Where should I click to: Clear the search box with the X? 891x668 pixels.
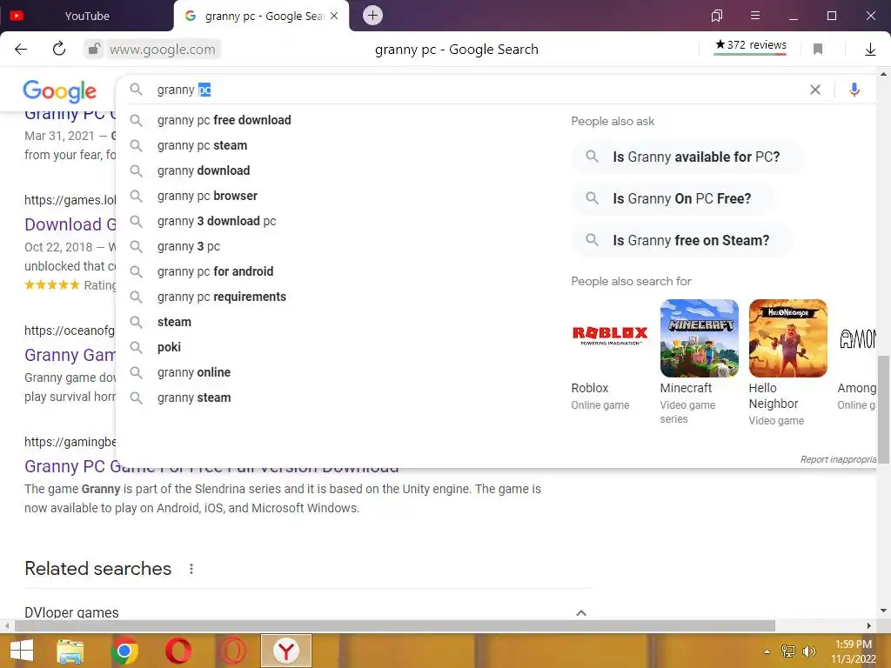point(814,90)
